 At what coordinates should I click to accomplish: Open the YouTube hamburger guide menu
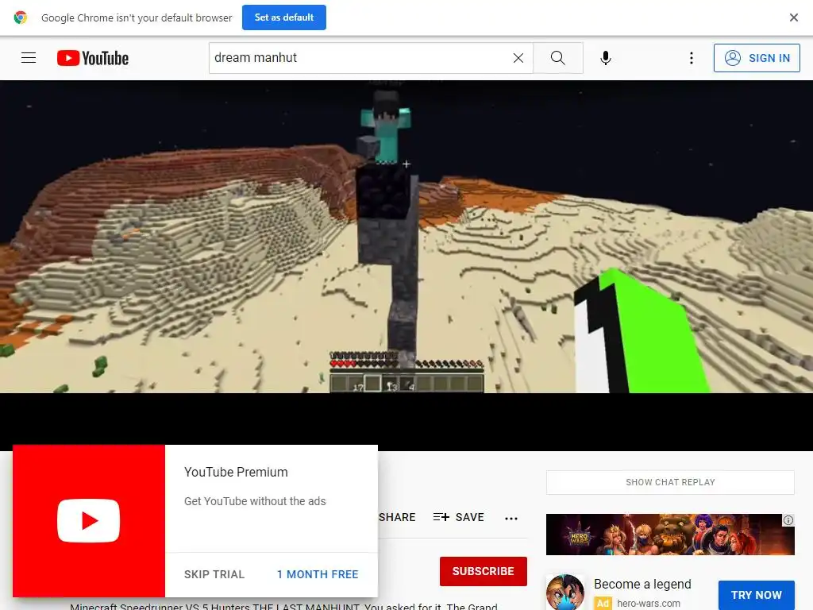coord(29,57)
